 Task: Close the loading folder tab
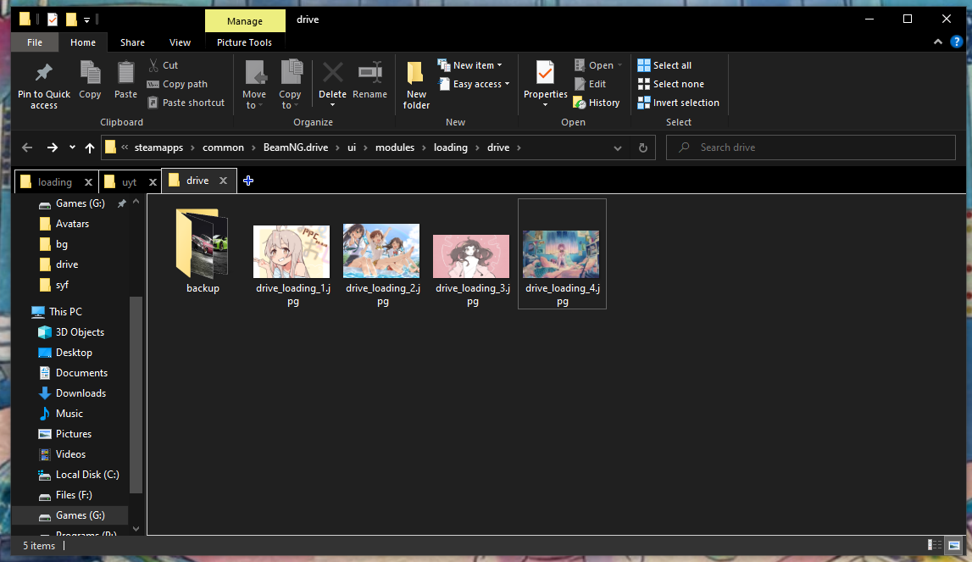pos(88,181)
